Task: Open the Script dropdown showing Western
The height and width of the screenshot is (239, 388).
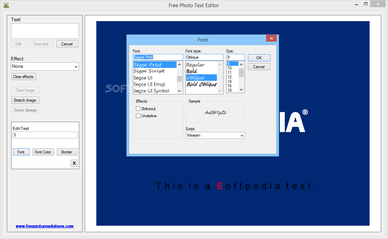Action: pos(215,135)
